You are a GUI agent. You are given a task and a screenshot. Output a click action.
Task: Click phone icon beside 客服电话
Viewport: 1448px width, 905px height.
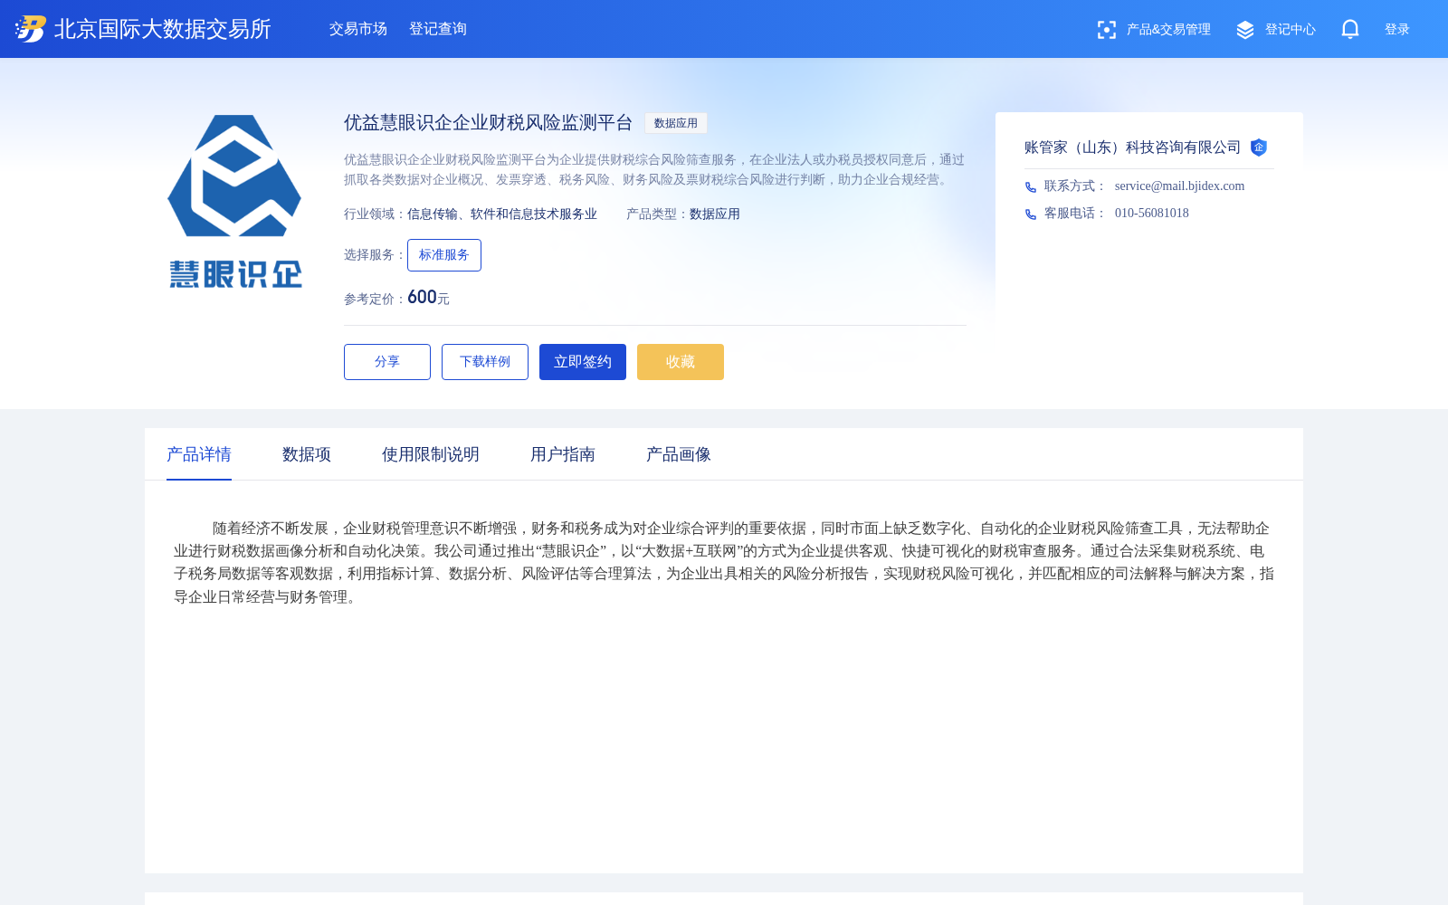click(x=1031, y=214)
